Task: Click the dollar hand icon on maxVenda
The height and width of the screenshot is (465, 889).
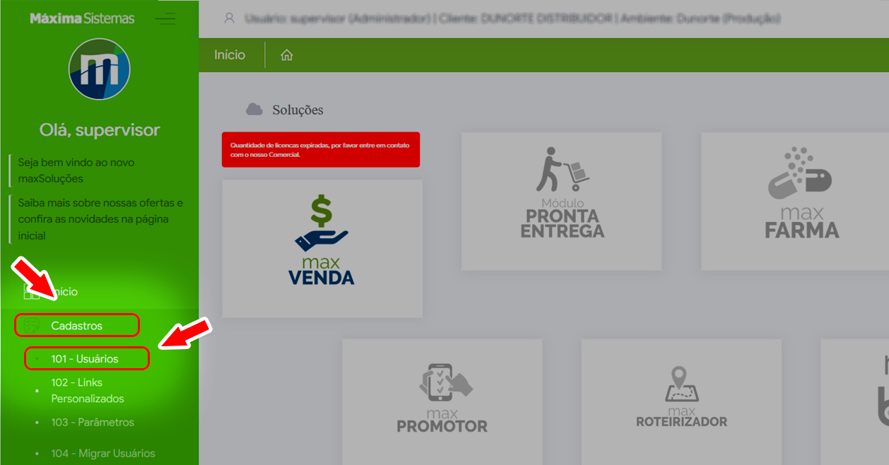Action: [x=322, y=223]
